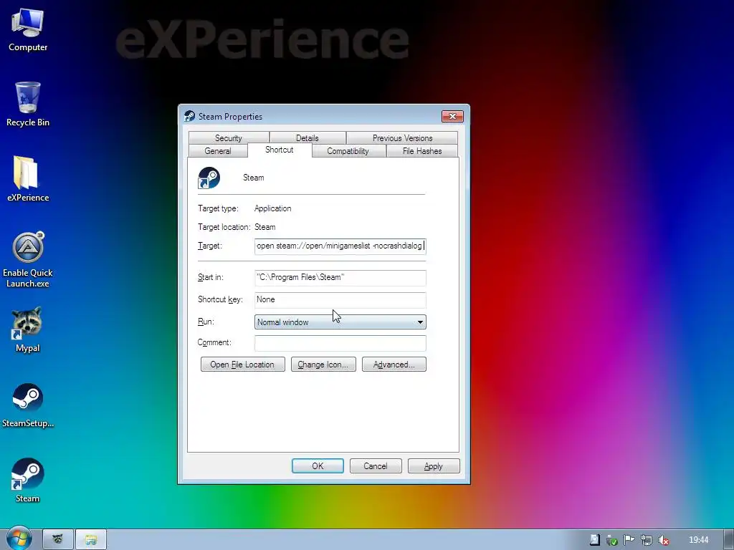Select the Shortcut tab

[x=280, y=150]
